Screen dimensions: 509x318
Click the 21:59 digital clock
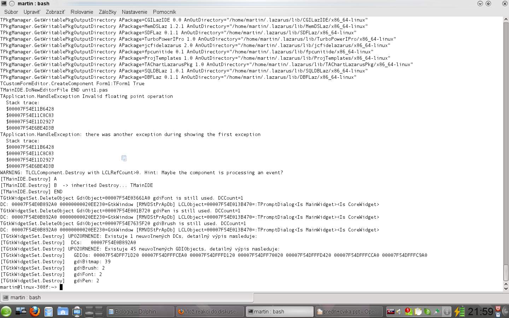click(x=480, y=312)
